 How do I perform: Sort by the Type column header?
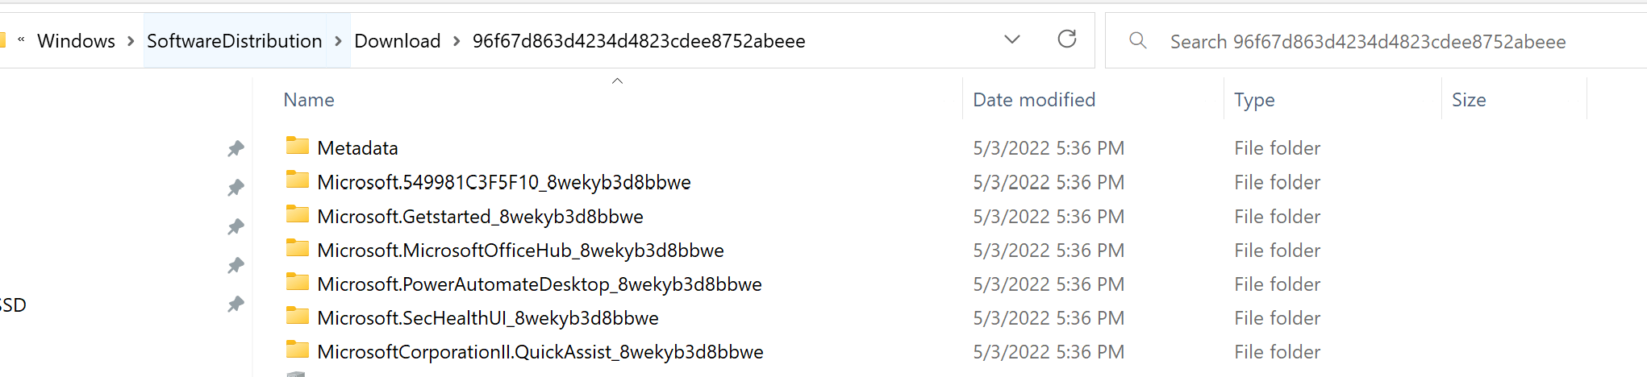click(1254, 100)
